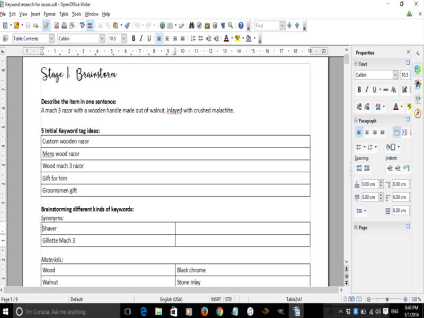424x318 pixels.
Task: Open the Data Sources cylinder icon
Action: pos(215,25)
